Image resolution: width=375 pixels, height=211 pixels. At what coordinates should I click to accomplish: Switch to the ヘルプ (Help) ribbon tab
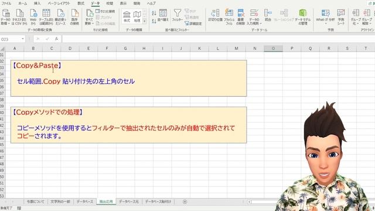click(x=151, y=4)
